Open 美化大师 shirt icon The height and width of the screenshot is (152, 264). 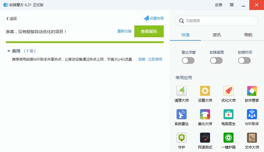pyautogui.click(x=205, y=114)
